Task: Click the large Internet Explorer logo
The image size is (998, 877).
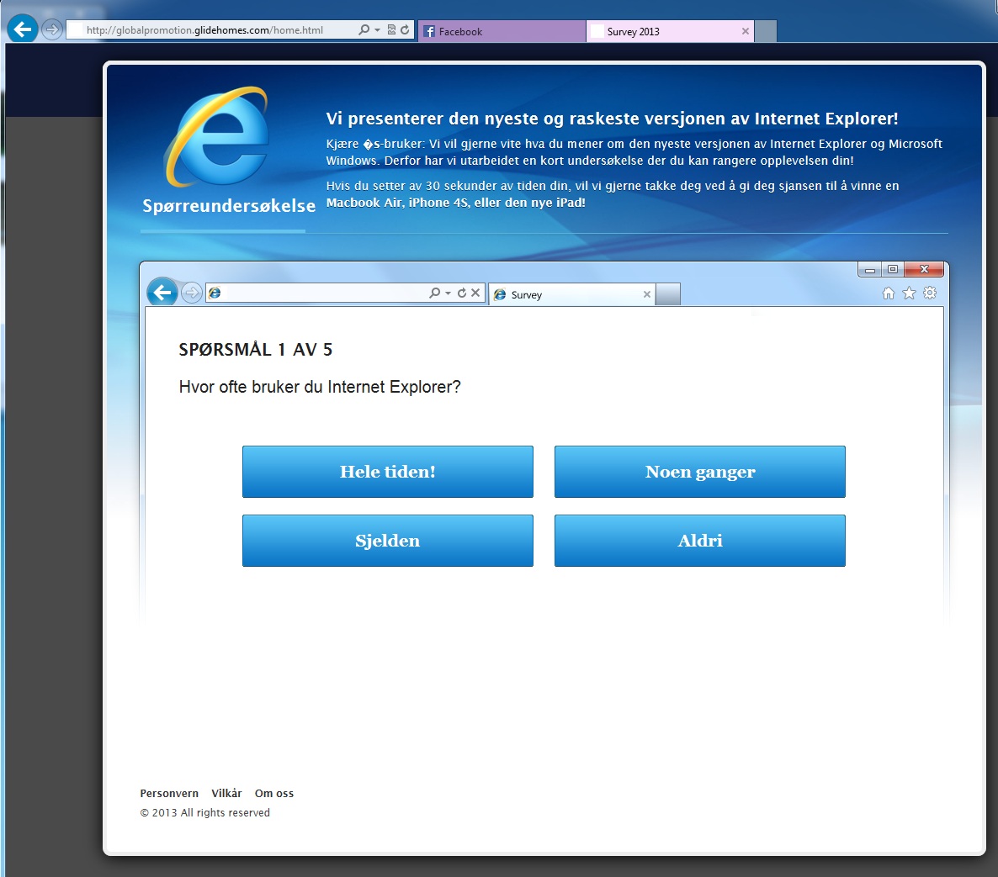Action: [218, 137]
